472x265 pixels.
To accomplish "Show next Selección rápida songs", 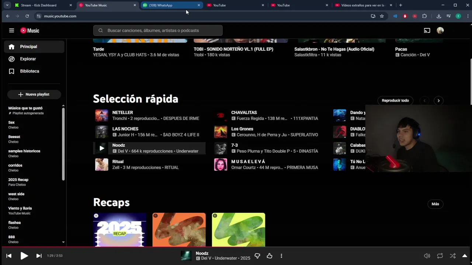I will [438, 100].
